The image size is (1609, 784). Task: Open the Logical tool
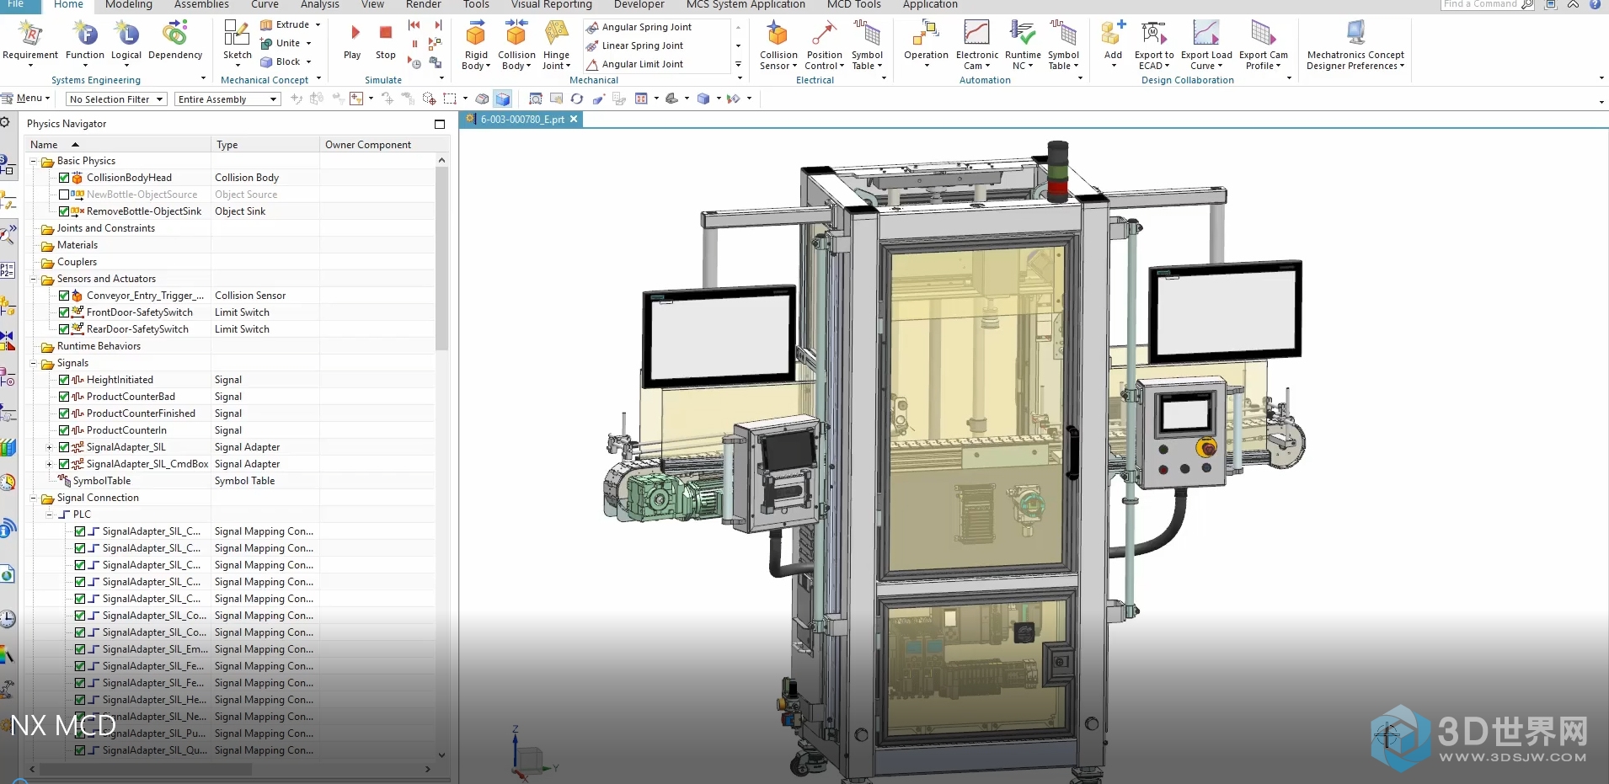point(126,42)
